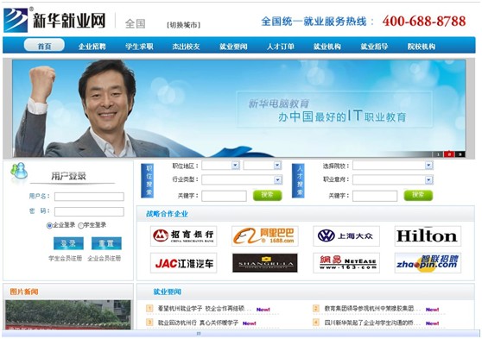Select the 学生登录 radio button
Screen dimensions: 482x339
point(81,226)
